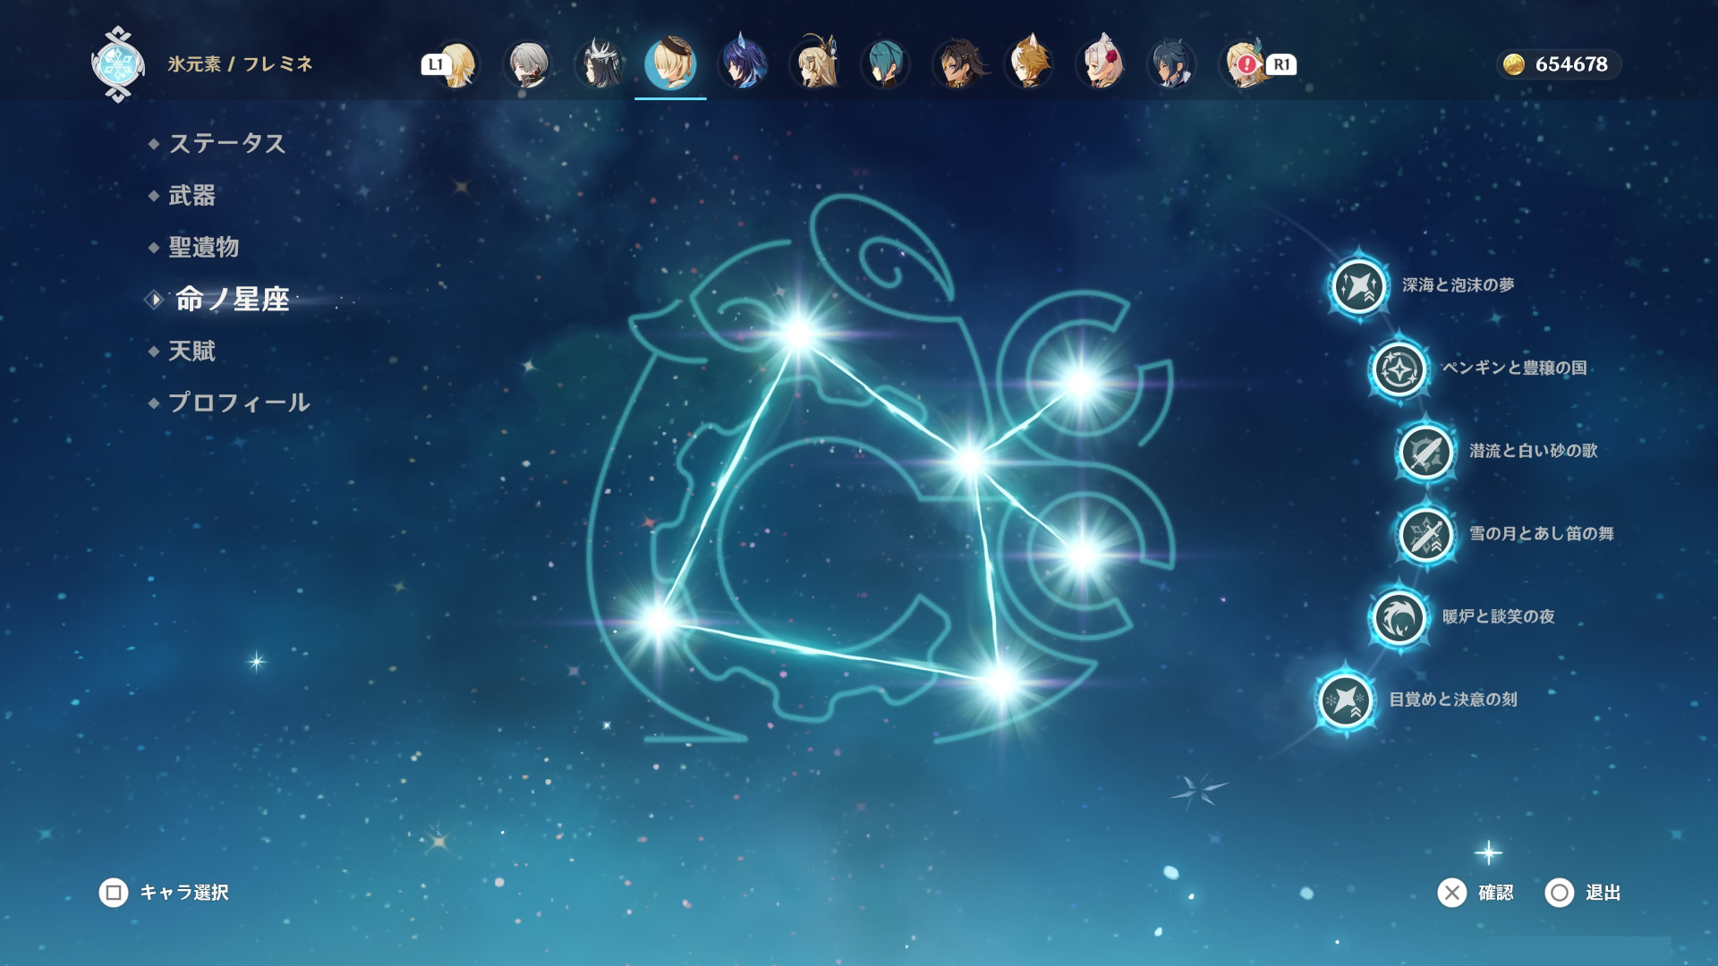Select the 命ノ星座 menu entry
This screenshot has width=1718, height=966.
point(232,299)
